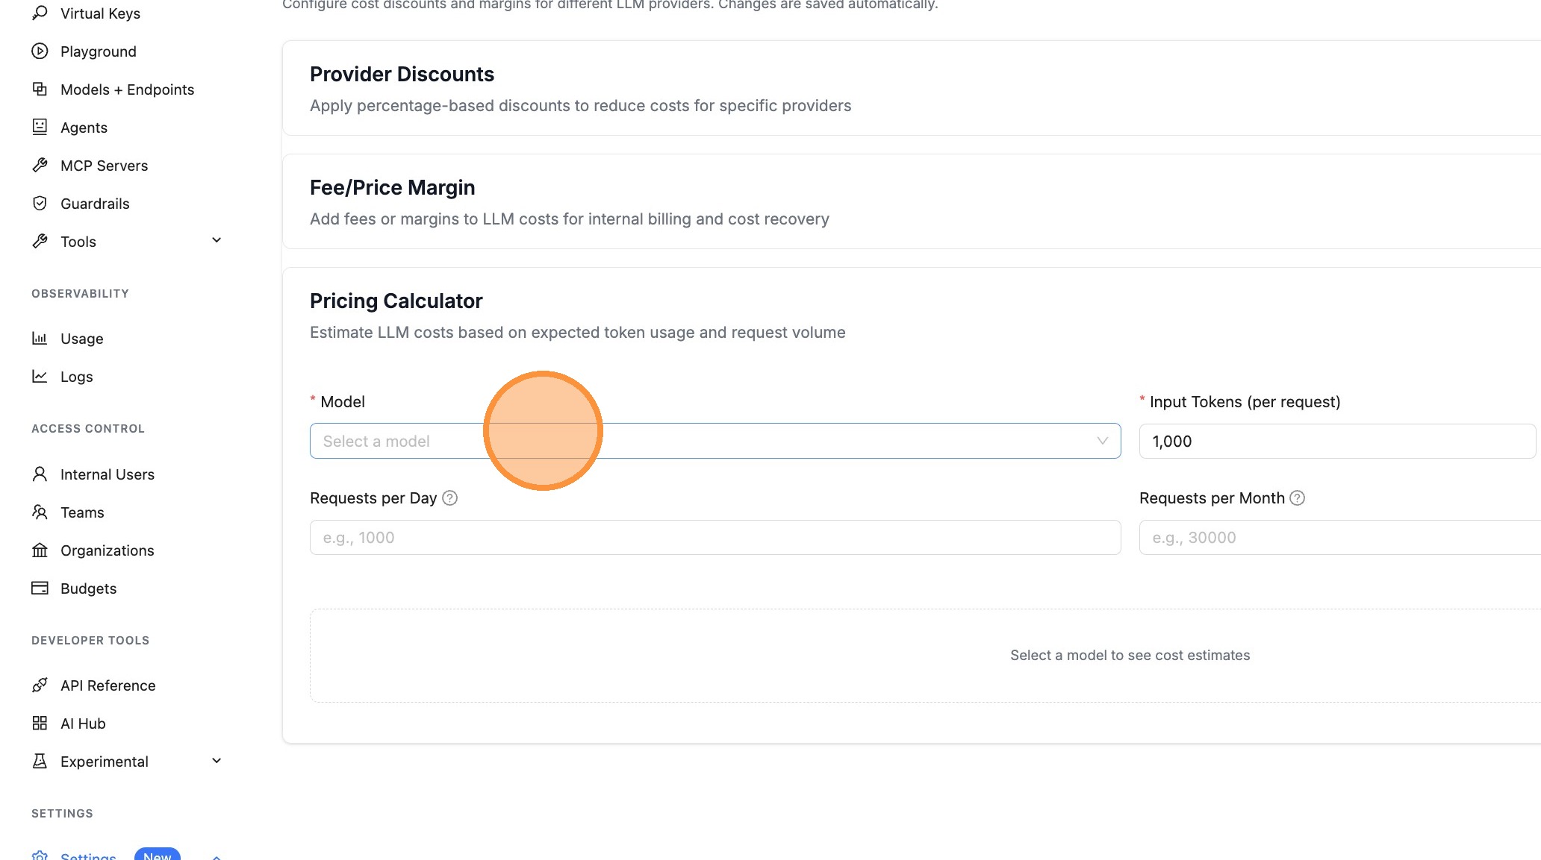1541x860 pixels.
Task: Collapse the Settings section chevron
Action: pyautogui.click(x=216, y=856)
